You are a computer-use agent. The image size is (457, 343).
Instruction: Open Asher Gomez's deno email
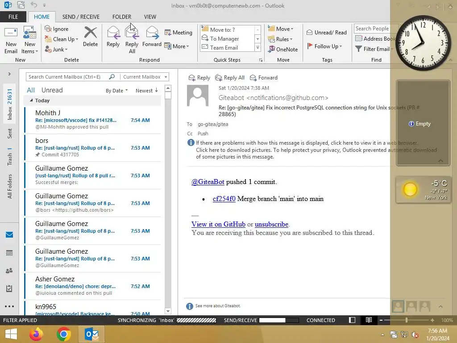pos(93,286)
